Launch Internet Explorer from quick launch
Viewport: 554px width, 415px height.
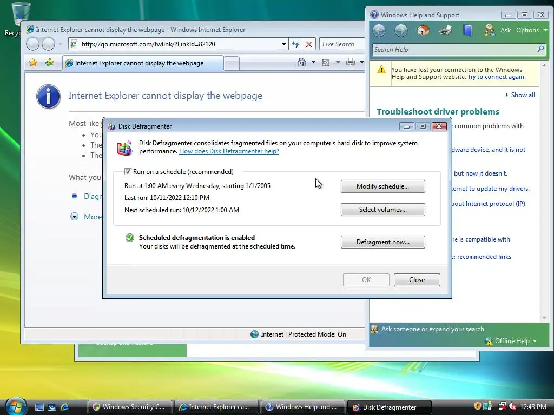65,407
